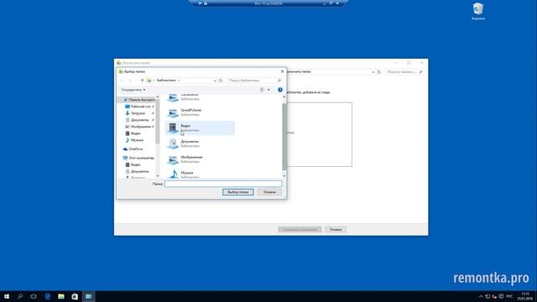Click navigation pane scrollbar thumb
The height and width of the screenshot is (302, 537).
(158, 122)
